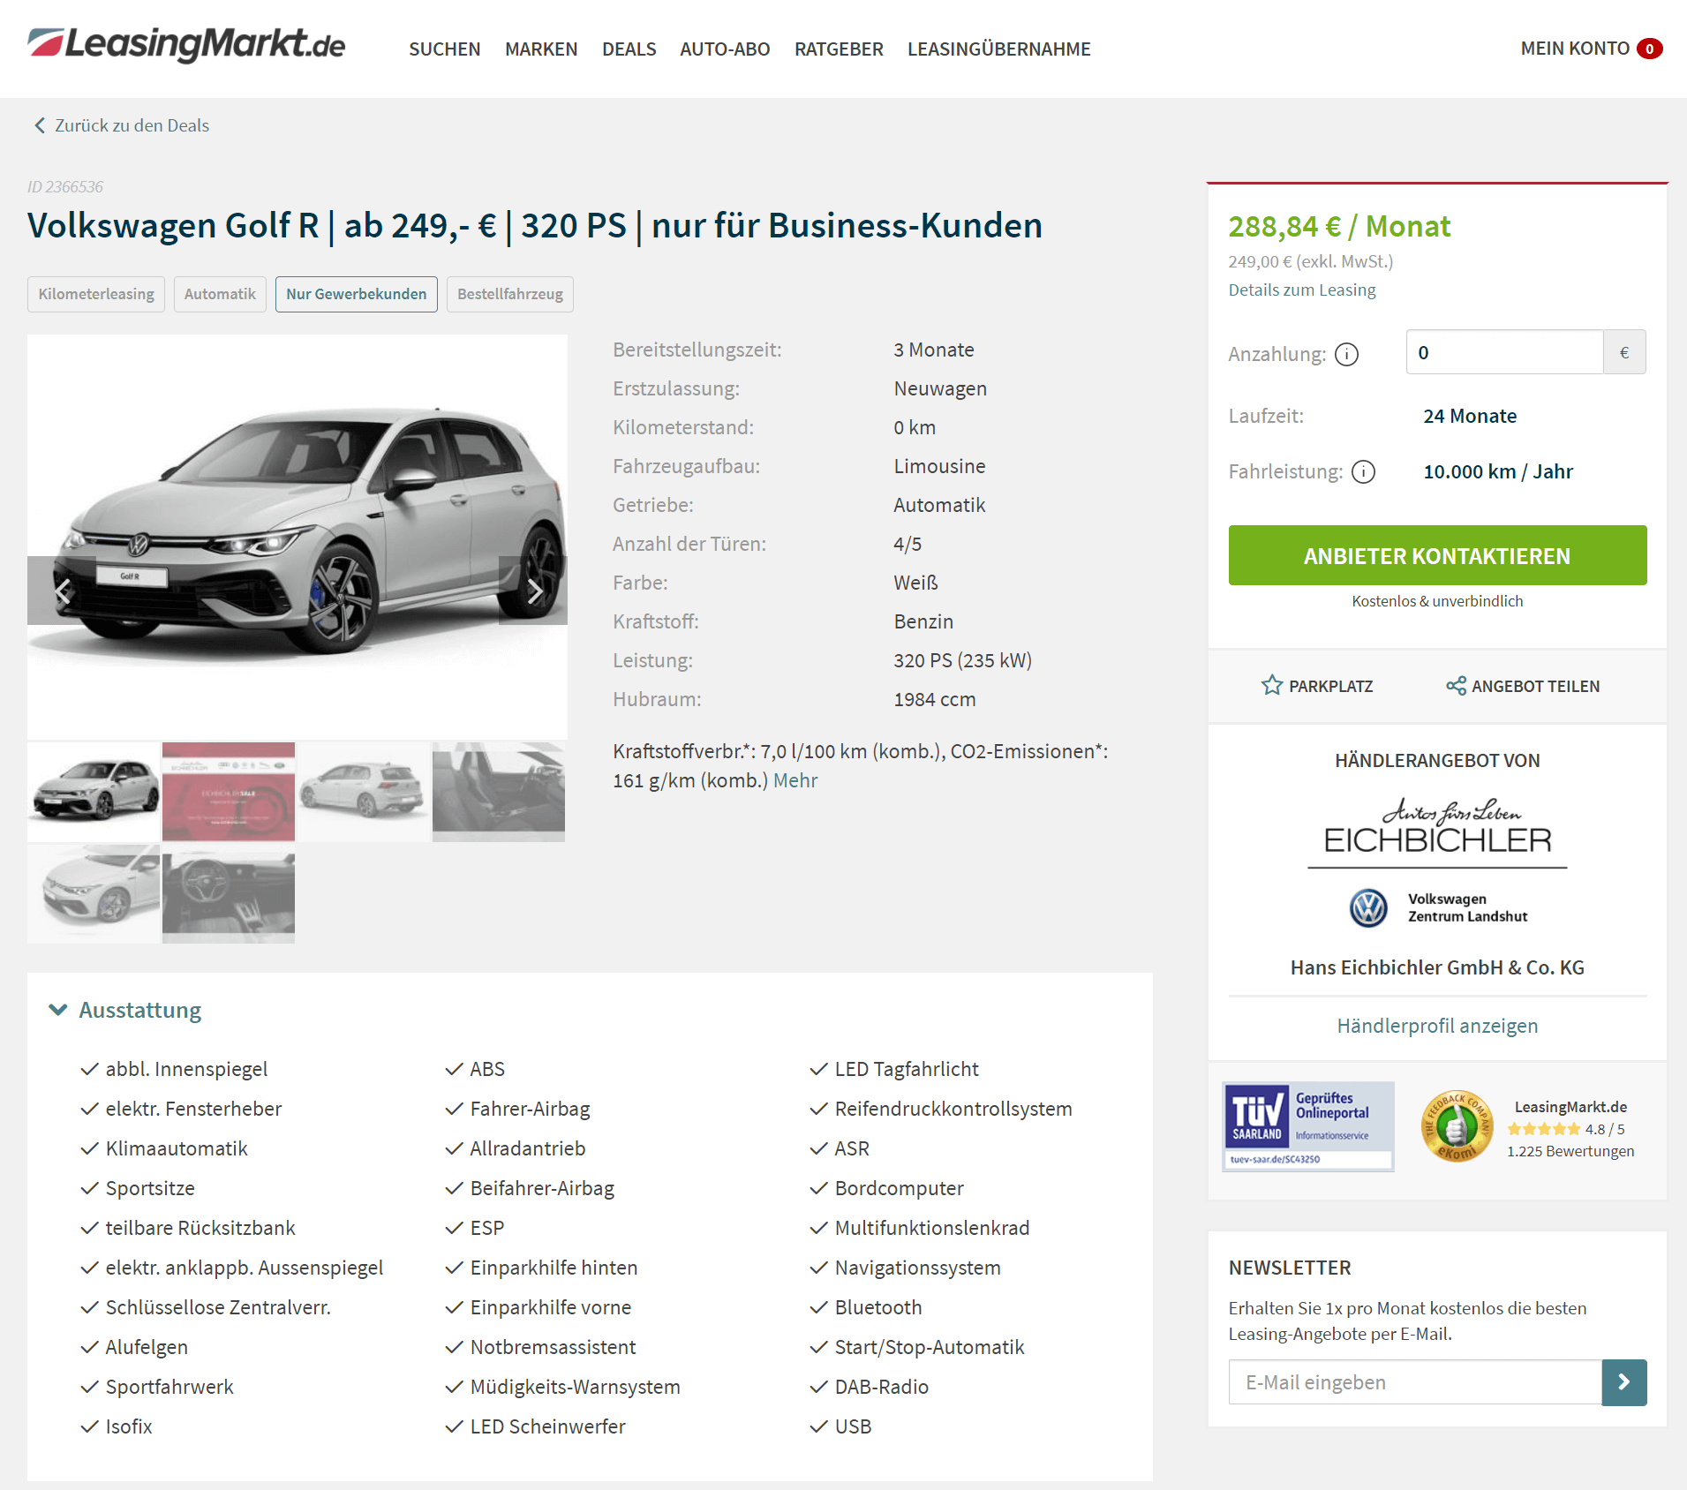Open the SUCHEN menu

[x=444, y=49]
